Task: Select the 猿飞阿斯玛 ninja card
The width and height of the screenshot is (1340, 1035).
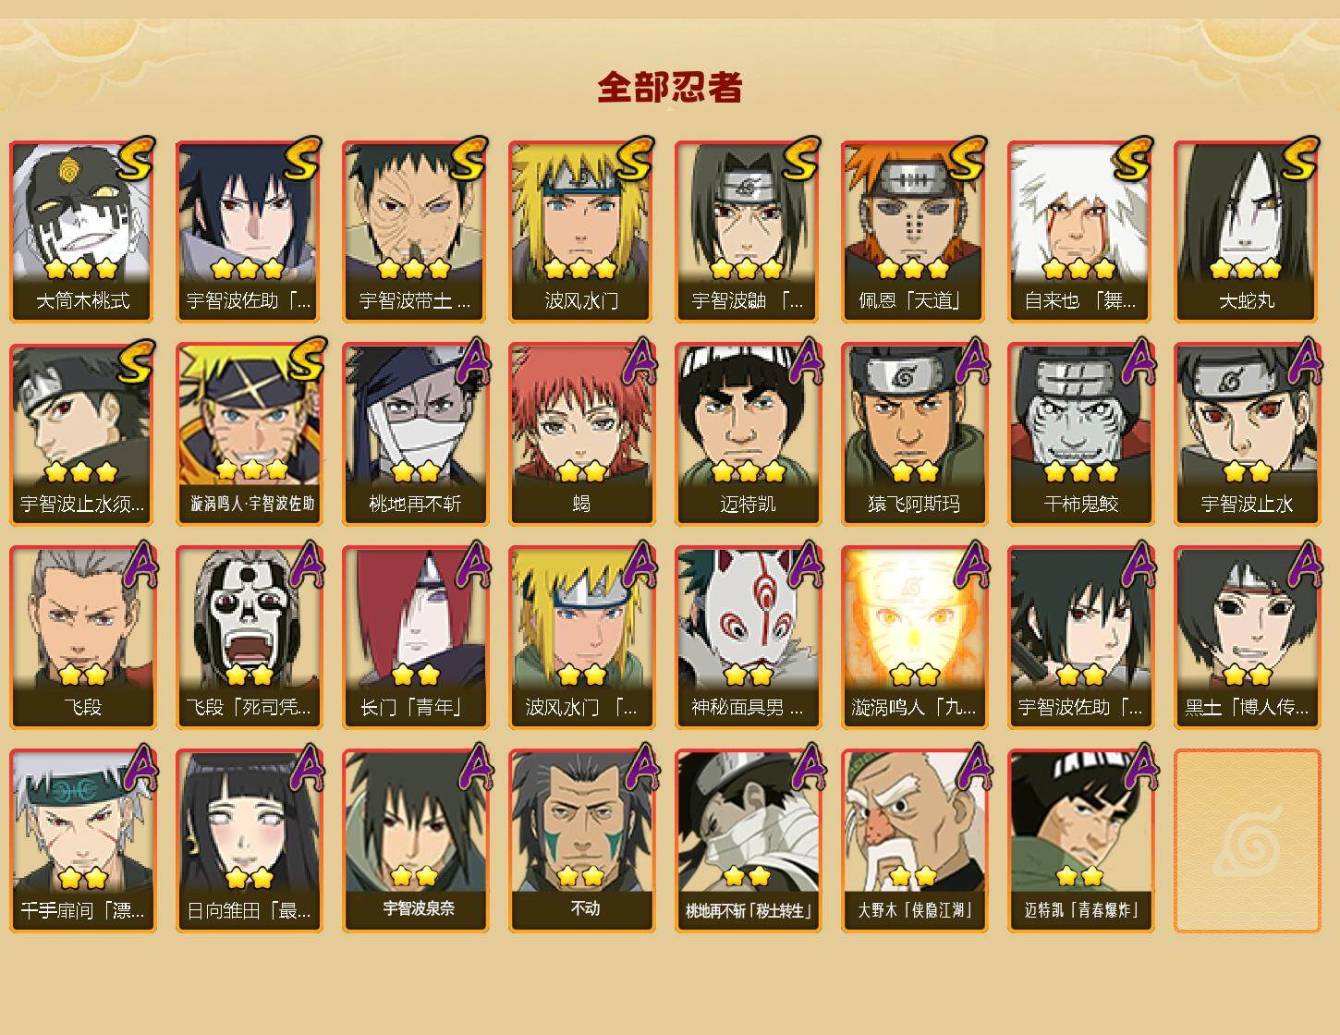Action: click(x=914, y=434)
